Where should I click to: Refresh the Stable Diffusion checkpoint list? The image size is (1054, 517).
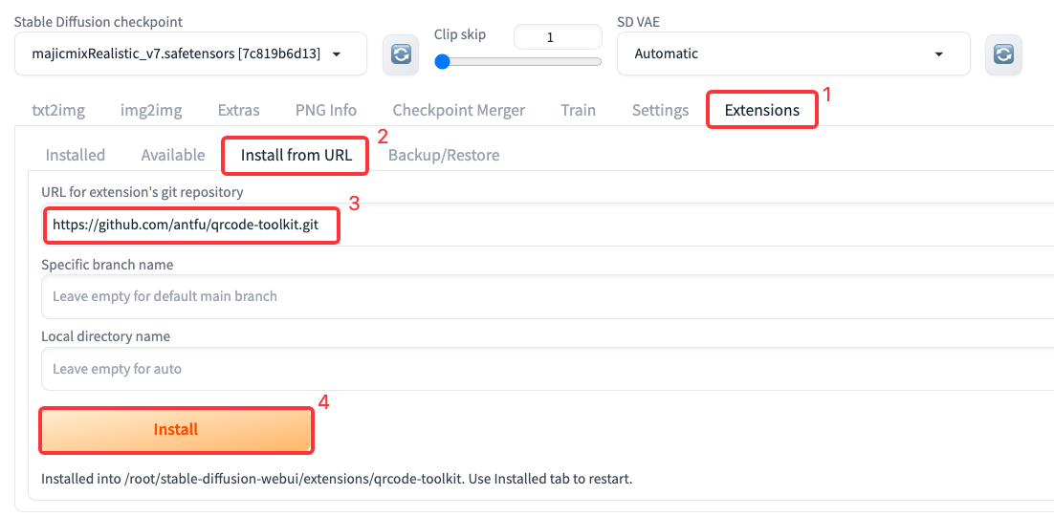click(x=401, y=54)
